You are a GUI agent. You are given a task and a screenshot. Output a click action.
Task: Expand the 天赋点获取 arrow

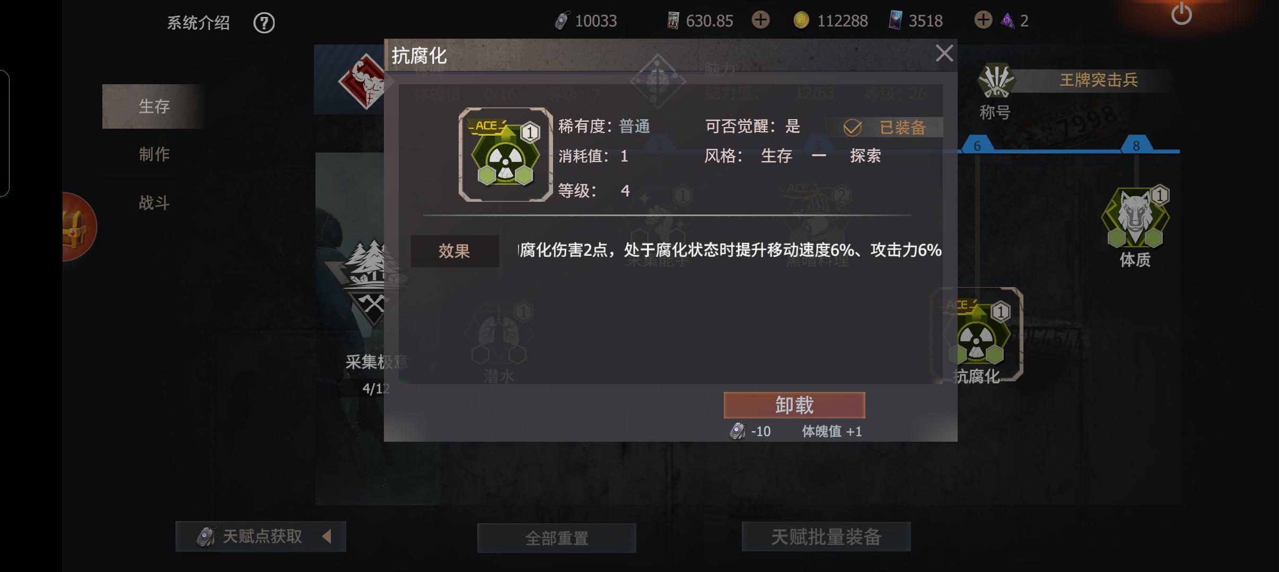tap(327, 537)
